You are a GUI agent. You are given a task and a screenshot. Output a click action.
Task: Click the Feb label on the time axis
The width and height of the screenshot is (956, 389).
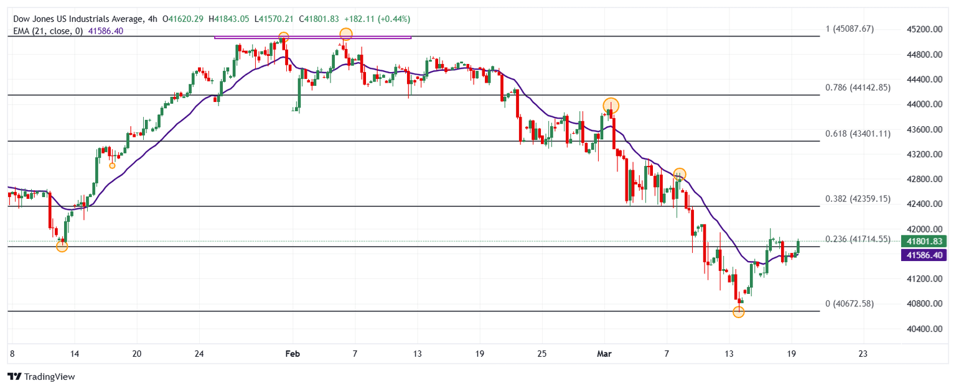(x=292, y=354)
